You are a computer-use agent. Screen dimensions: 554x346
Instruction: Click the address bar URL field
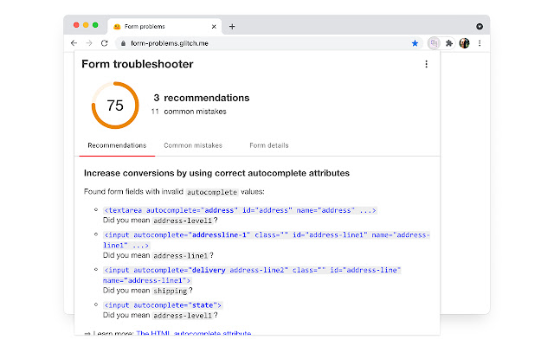coord(260,42)
